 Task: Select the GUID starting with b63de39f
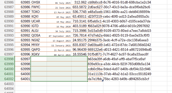click(117, 59)
